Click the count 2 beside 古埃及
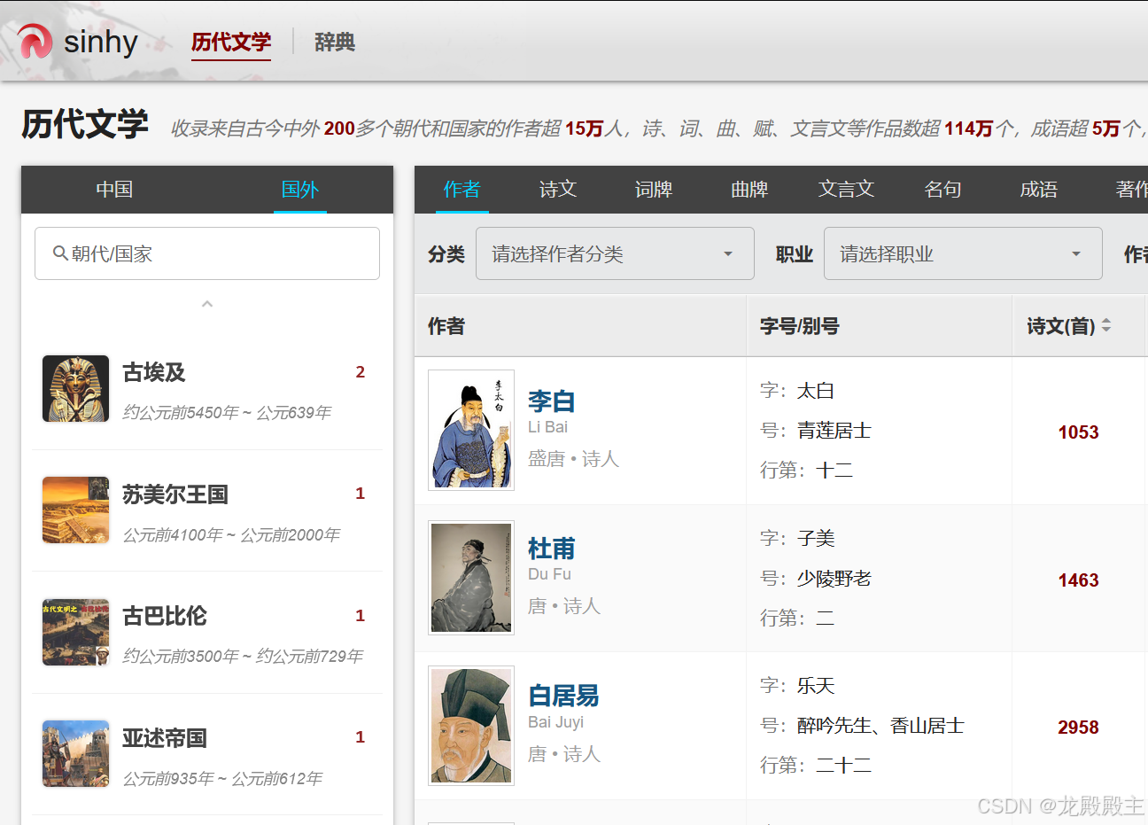1148x825 pixels. click(361, 372)
